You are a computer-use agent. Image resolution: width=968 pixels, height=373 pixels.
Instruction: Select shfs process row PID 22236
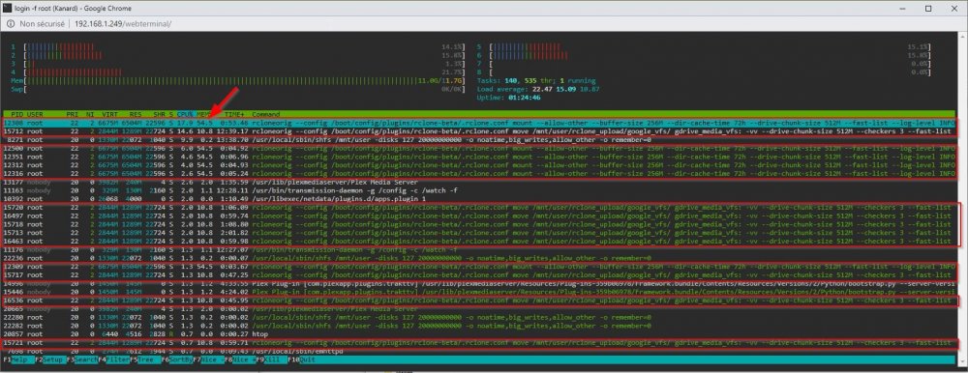(479, 258)
